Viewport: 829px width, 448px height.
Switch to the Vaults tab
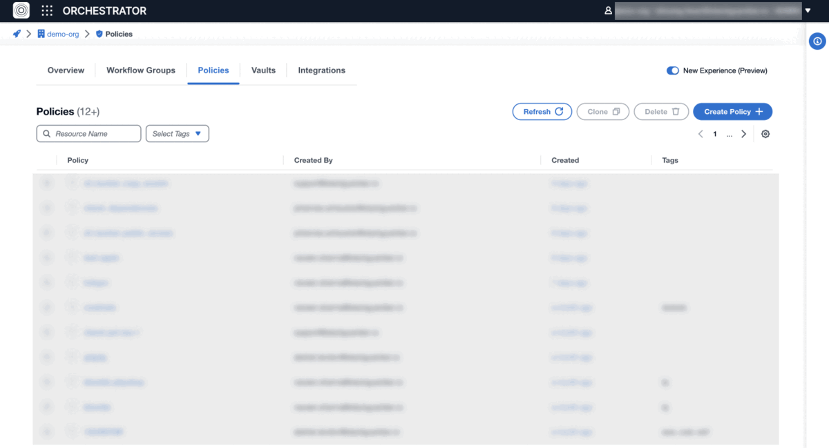[x=263, y=70]
